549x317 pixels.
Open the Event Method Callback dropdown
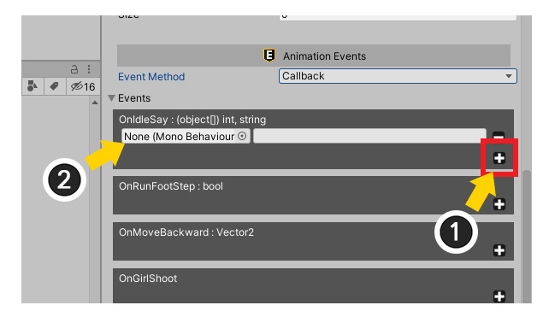398,76
